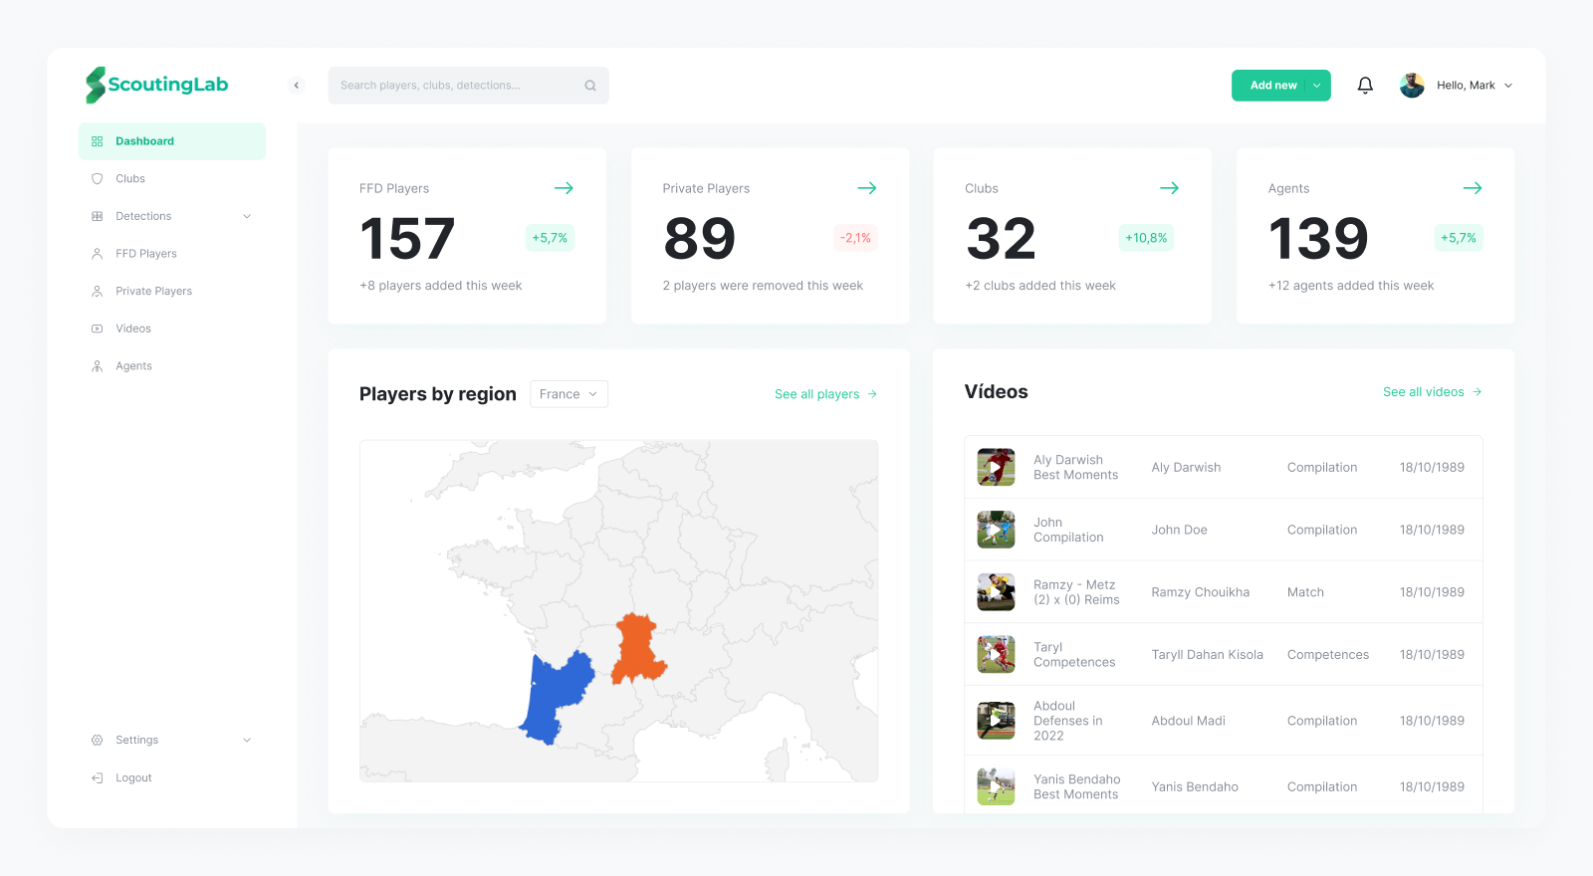Image resolution: width=1593 pixels, height=876 pixels.
Task: Click Mark's profile avatar
Action: pos(1412,86)
